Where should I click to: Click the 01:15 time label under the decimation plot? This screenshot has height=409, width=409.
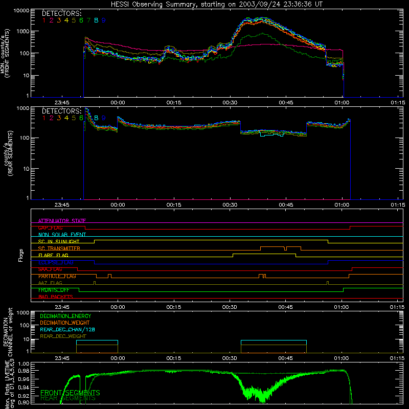tap(397, 358)
